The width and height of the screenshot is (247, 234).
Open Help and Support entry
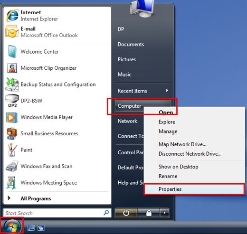pos(131,183)
